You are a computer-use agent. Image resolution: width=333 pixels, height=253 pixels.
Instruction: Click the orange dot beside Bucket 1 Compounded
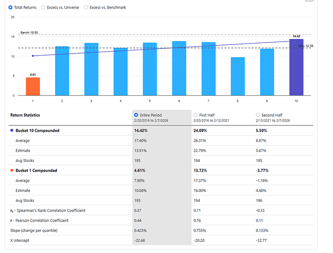pos(12,171)
